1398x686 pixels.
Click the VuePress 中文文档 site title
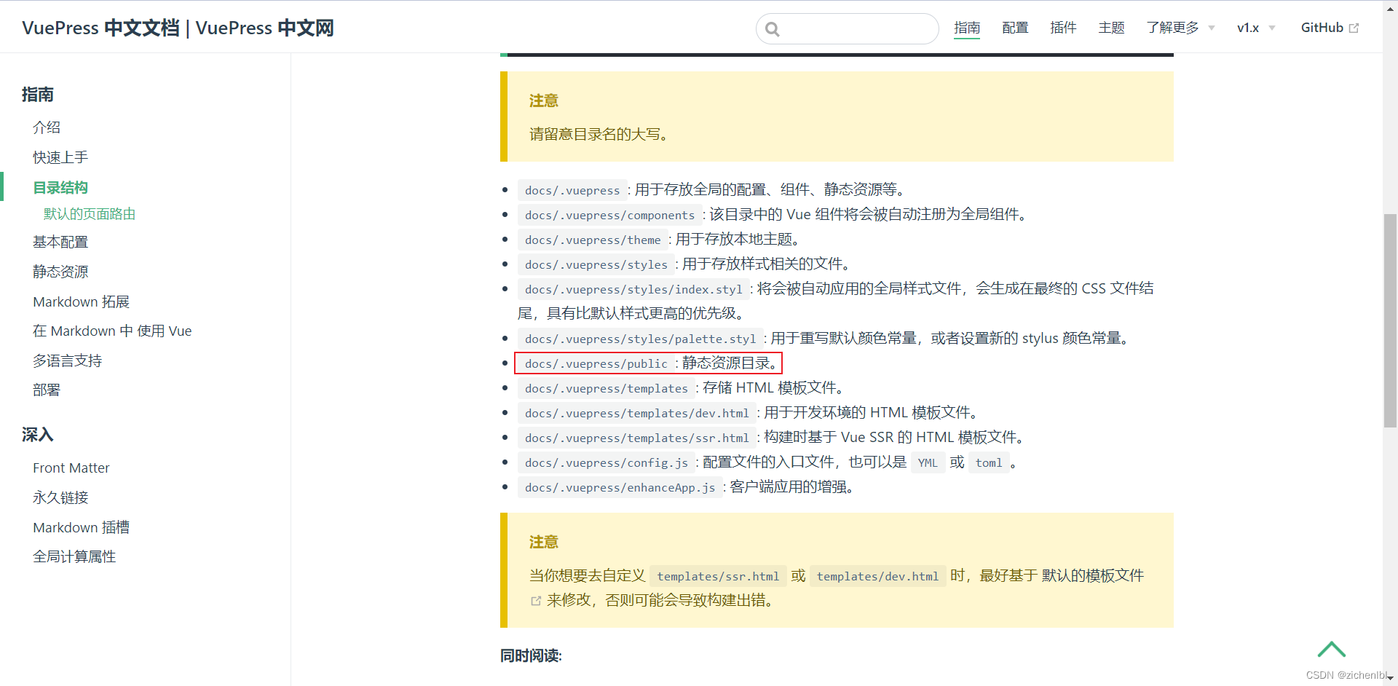tap(178, 28)
